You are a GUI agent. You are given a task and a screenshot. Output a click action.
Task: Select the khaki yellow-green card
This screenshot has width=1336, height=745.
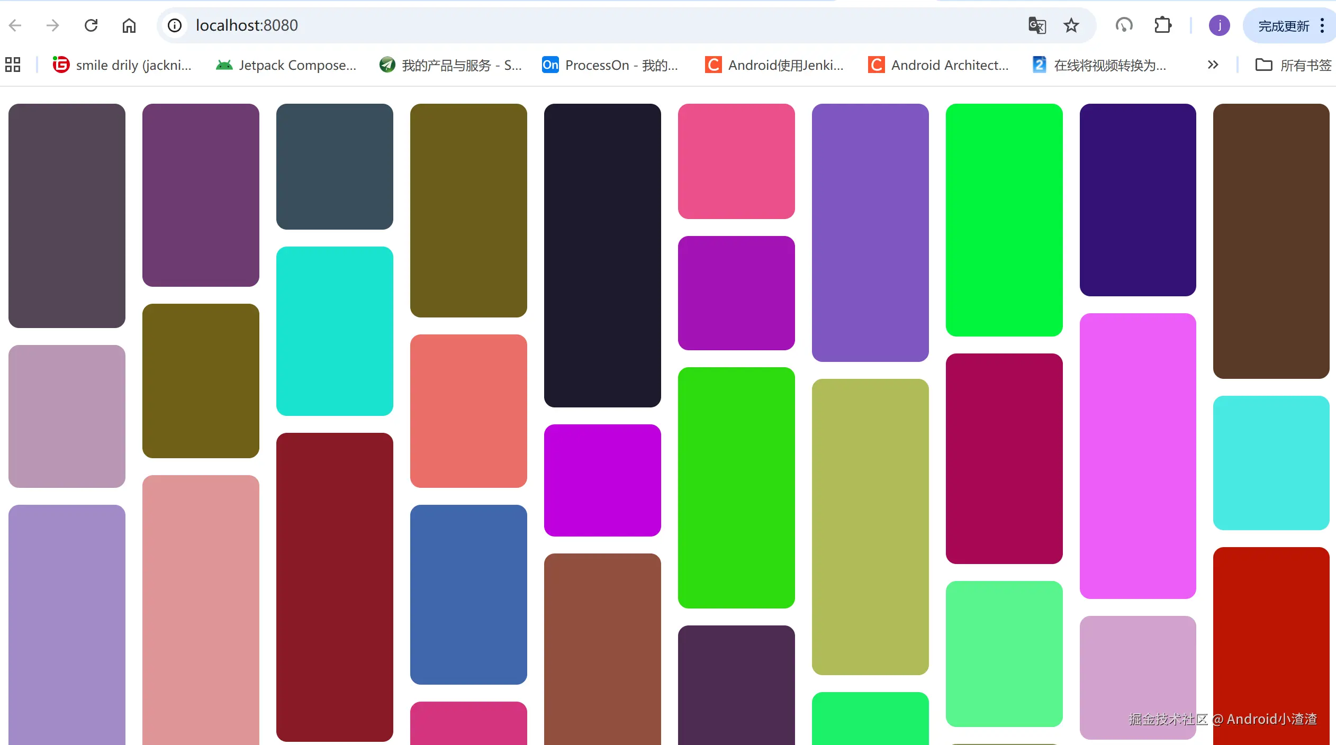point(870,527)
